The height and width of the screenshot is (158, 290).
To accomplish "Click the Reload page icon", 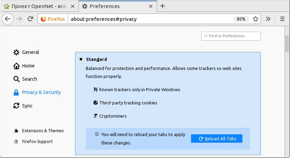I will [x=30, y=19].
